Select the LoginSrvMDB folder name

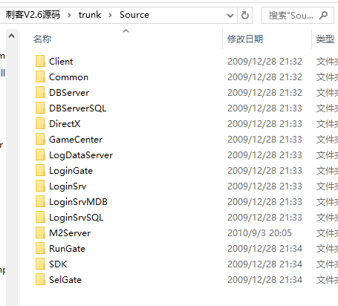(x=78, y=202)
